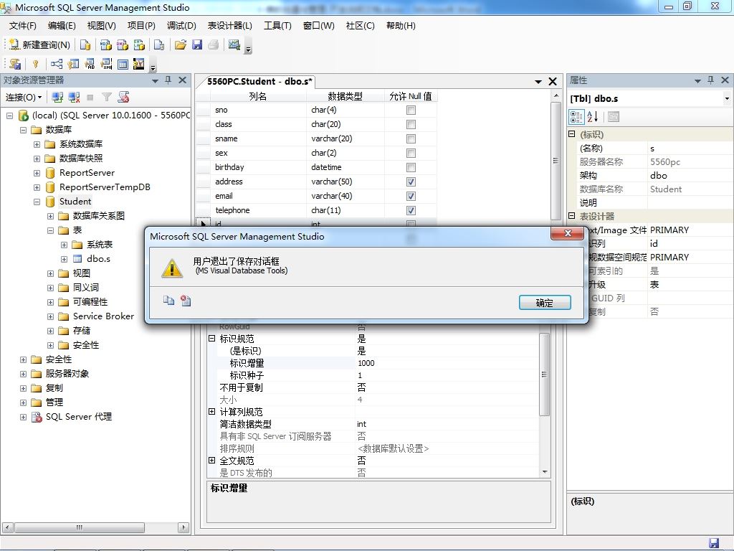The height and width of the screenshot is (551, 734).
Task: Open the 帮助(H) menu
Action: [x=401, y=26]
